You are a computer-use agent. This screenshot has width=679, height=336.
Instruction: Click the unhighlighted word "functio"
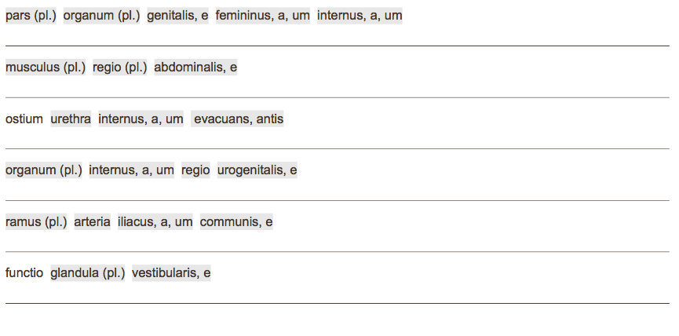[x=24, y=272]
